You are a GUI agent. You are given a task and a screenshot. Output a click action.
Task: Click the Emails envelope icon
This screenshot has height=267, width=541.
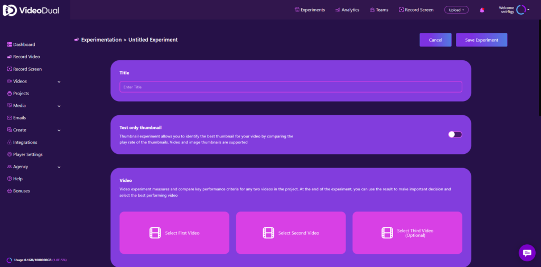10,118
